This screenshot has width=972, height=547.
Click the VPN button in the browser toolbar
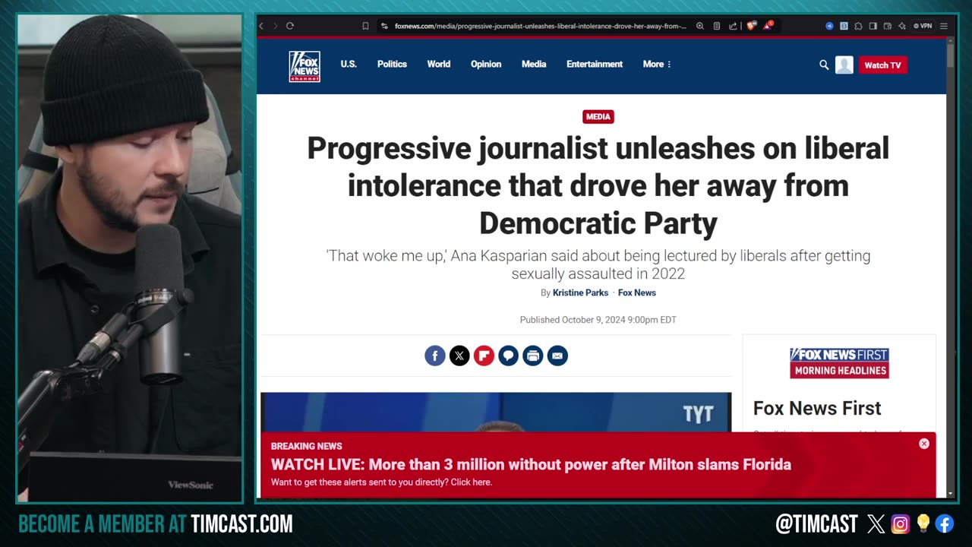point(923,26)
